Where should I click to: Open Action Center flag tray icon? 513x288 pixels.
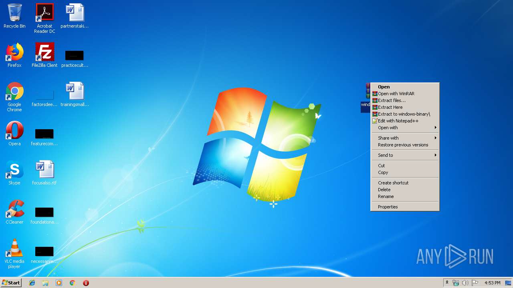click(475, 283)
